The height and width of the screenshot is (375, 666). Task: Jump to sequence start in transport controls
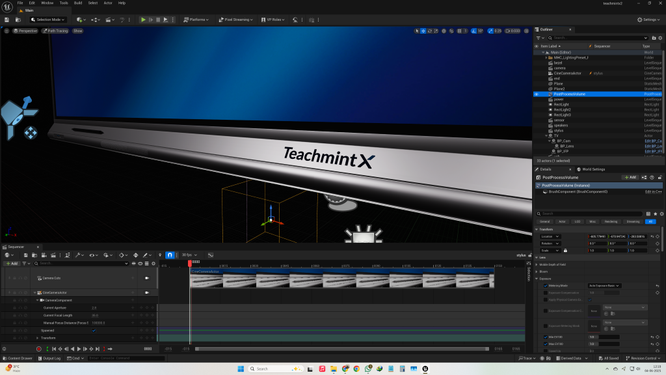point(54,349)
